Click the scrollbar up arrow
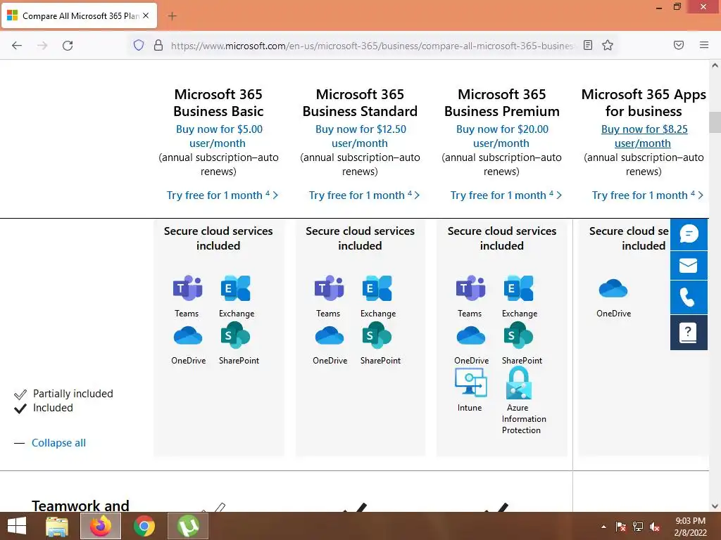 (715, 65)
